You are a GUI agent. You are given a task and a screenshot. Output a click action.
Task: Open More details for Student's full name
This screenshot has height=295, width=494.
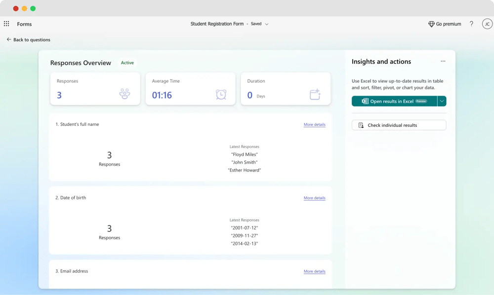click(314, 125)
